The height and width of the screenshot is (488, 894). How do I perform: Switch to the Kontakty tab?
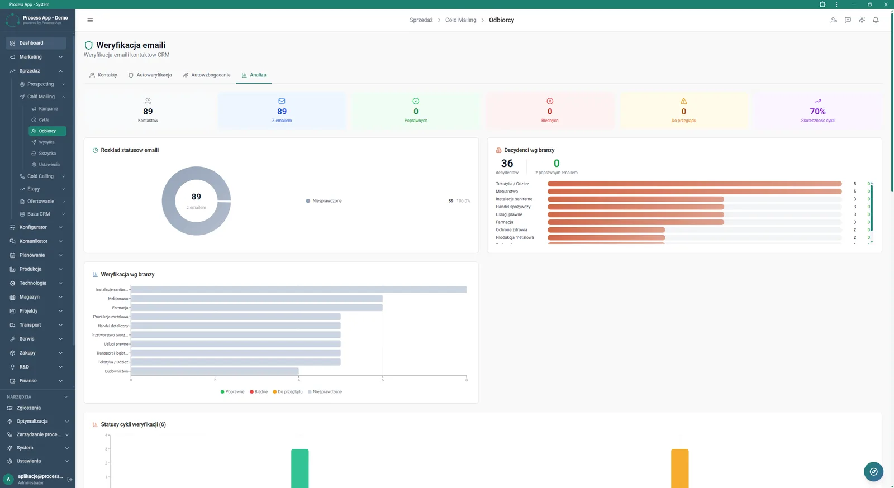pos(103,75)
